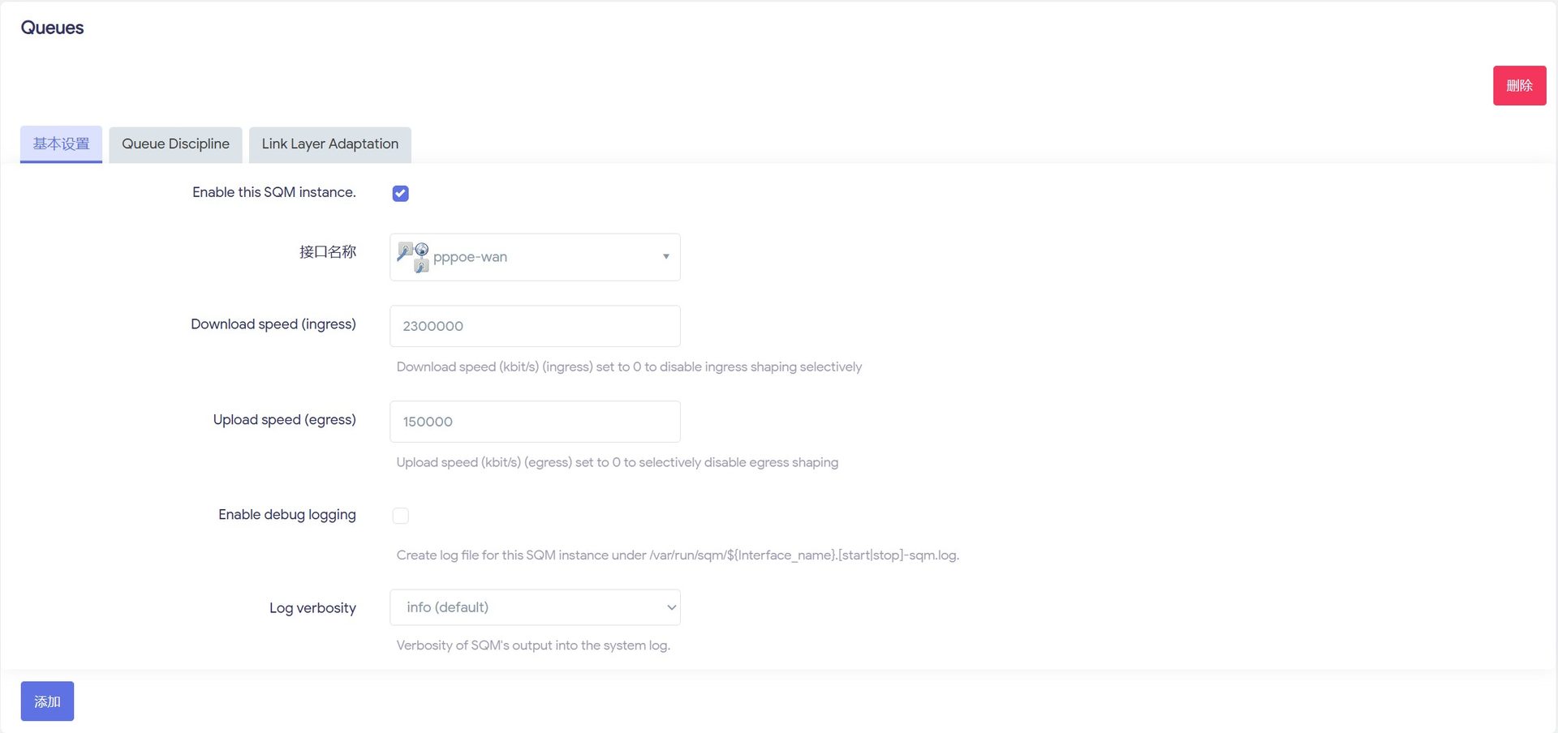Expand the Log verbosity info (default) dropdown
Screen dimensions: 1558x733
(x=535, y=607)
